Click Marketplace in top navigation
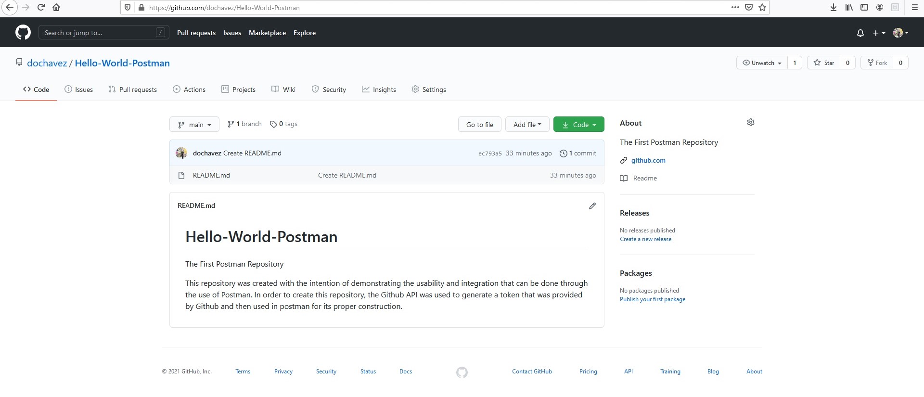Viewport: 924px width, 397px height. pyautogui.click(x=267, y=33)
